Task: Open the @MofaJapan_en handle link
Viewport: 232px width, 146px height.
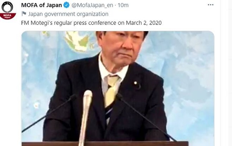Action: pyautogui.click(x=92, y=5)
